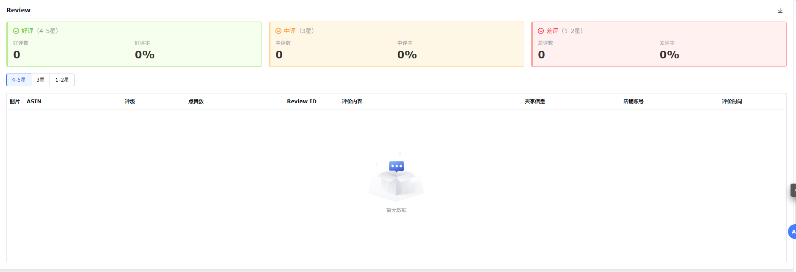
Task: Click the Review ID column header
Action: coord(301,102)
